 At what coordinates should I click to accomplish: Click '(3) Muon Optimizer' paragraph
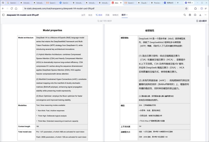click(59, 98)
